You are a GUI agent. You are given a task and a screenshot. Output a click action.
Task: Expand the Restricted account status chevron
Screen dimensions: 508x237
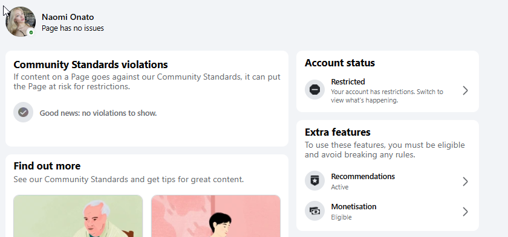pos(465,90)
